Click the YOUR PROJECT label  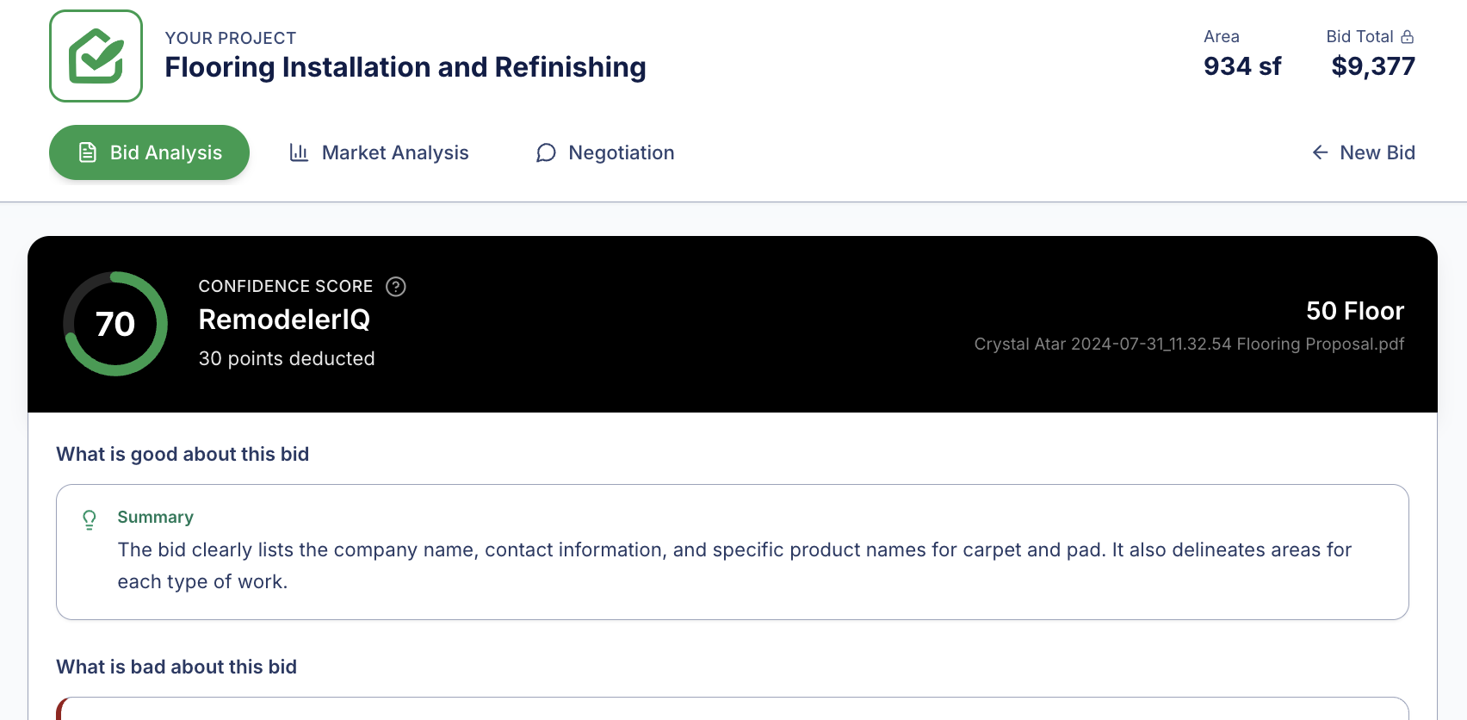pos(231,38)
